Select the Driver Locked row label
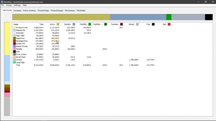 pyautogui.click(x=21, y=54)
